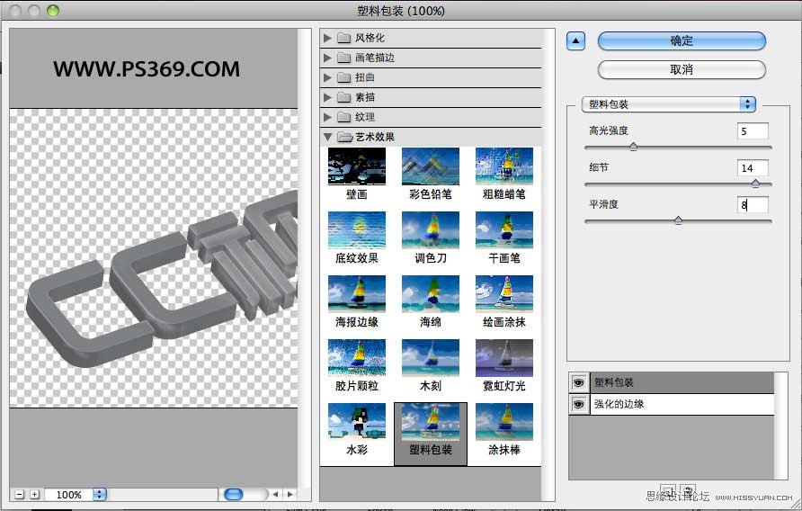Click the 素描 folder name
The image size is (802, 511).
[x=365, y=97]
